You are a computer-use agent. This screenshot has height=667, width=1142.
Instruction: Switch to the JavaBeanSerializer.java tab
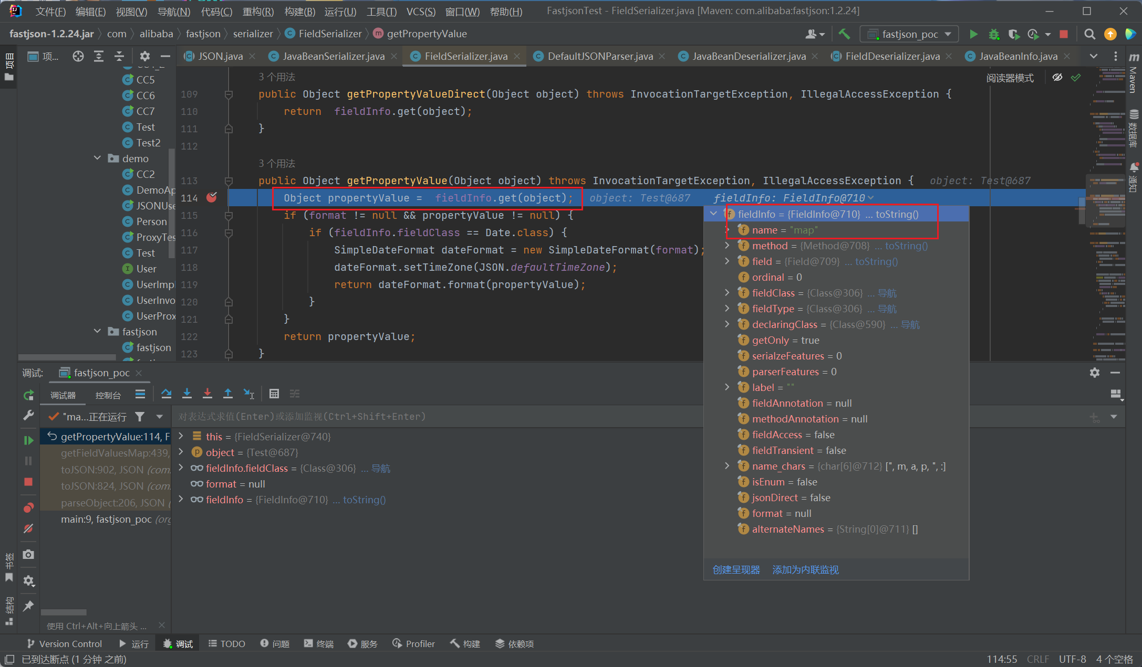[x=333, y=56]
